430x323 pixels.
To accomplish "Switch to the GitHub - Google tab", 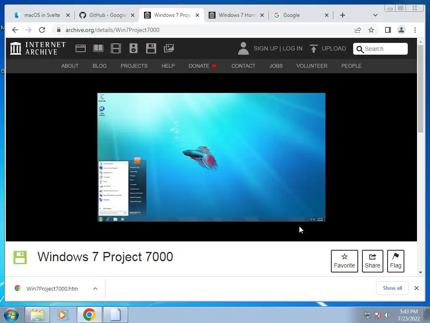I will 107,15.
